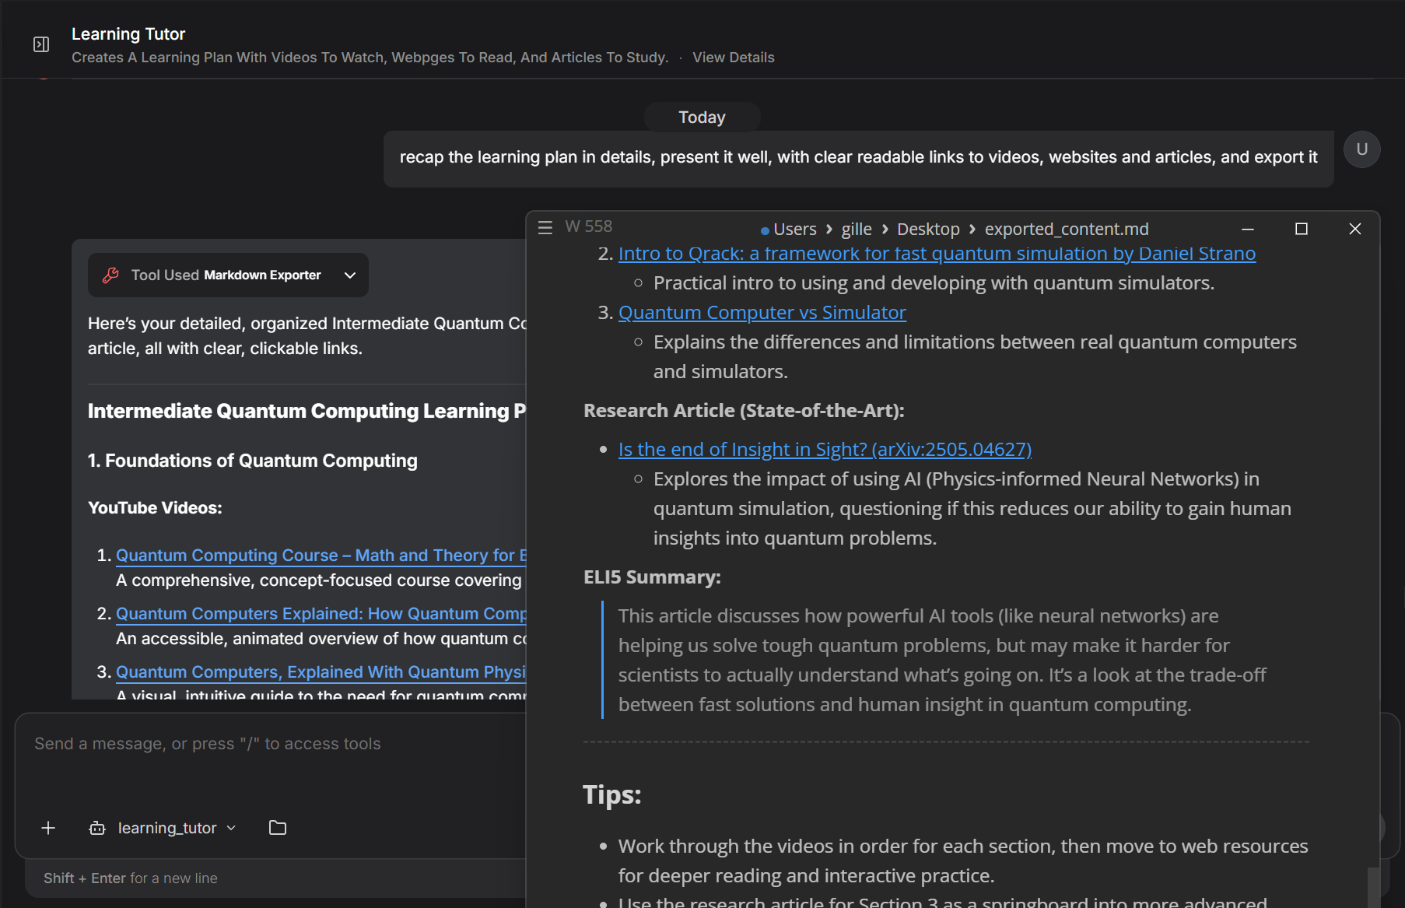Viewport: 1405px width, 908px height.
Task: Click the chevron after Desktop in the breadcrumb
Action: pos(972,229)
